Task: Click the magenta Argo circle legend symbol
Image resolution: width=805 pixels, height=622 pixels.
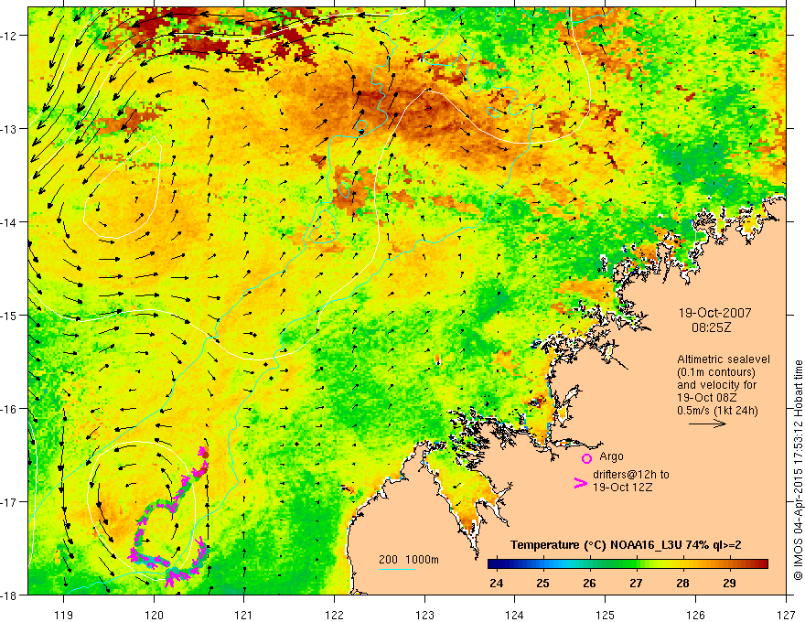Action: (586, 459)
